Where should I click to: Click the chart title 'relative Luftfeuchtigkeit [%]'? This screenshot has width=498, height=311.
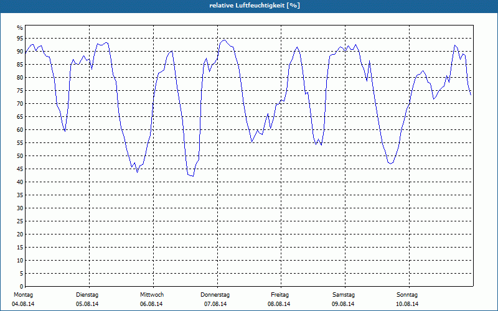[255, 6]
